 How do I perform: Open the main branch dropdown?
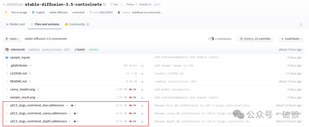[12, 39]
